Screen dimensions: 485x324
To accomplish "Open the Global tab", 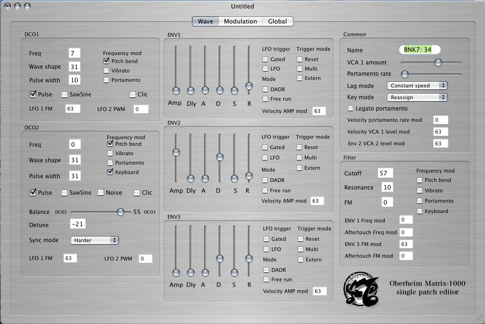I will click(278, 21).
